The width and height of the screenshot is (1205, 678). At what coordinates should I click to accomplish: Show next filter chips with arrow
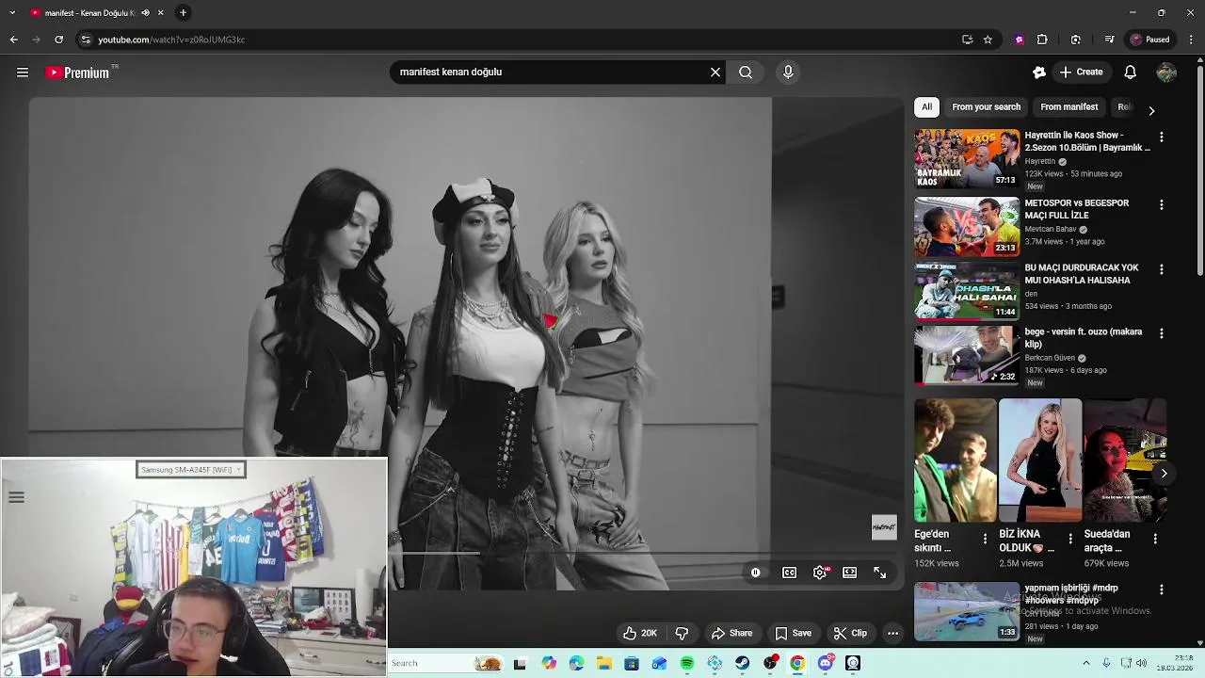[1151, 110]
